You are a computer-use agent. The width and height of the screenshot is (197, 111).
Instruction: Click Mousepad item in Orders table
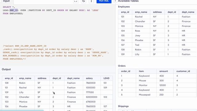(145, 95)
